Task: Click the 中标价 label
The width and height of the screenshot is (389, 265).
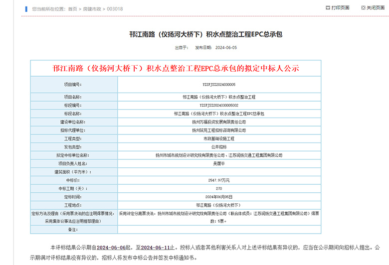Action: 73,180
